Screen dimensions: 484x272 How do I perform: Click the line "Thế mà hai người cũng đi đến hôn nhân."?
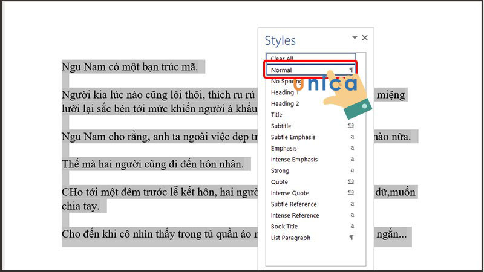tap(152, 164)
